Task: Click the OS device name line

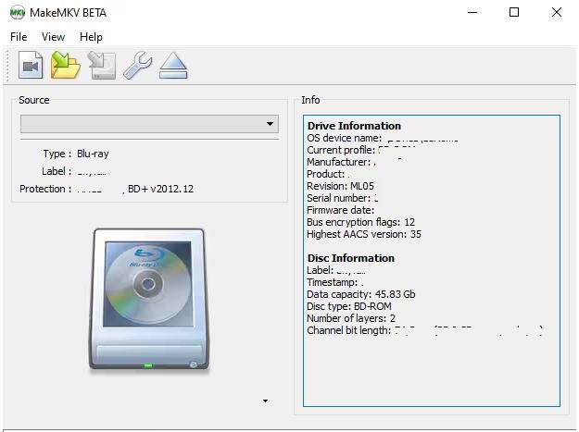Action: click(383, 138)
